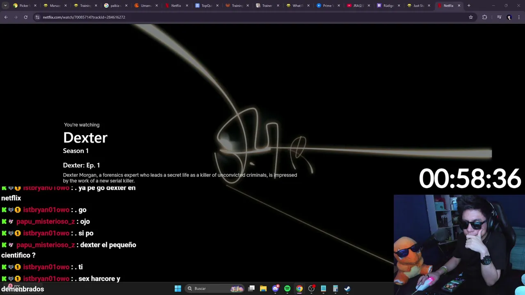525x295 pixels.
Task: Close the Prime Video tab
Action: (x=338, y=6)
